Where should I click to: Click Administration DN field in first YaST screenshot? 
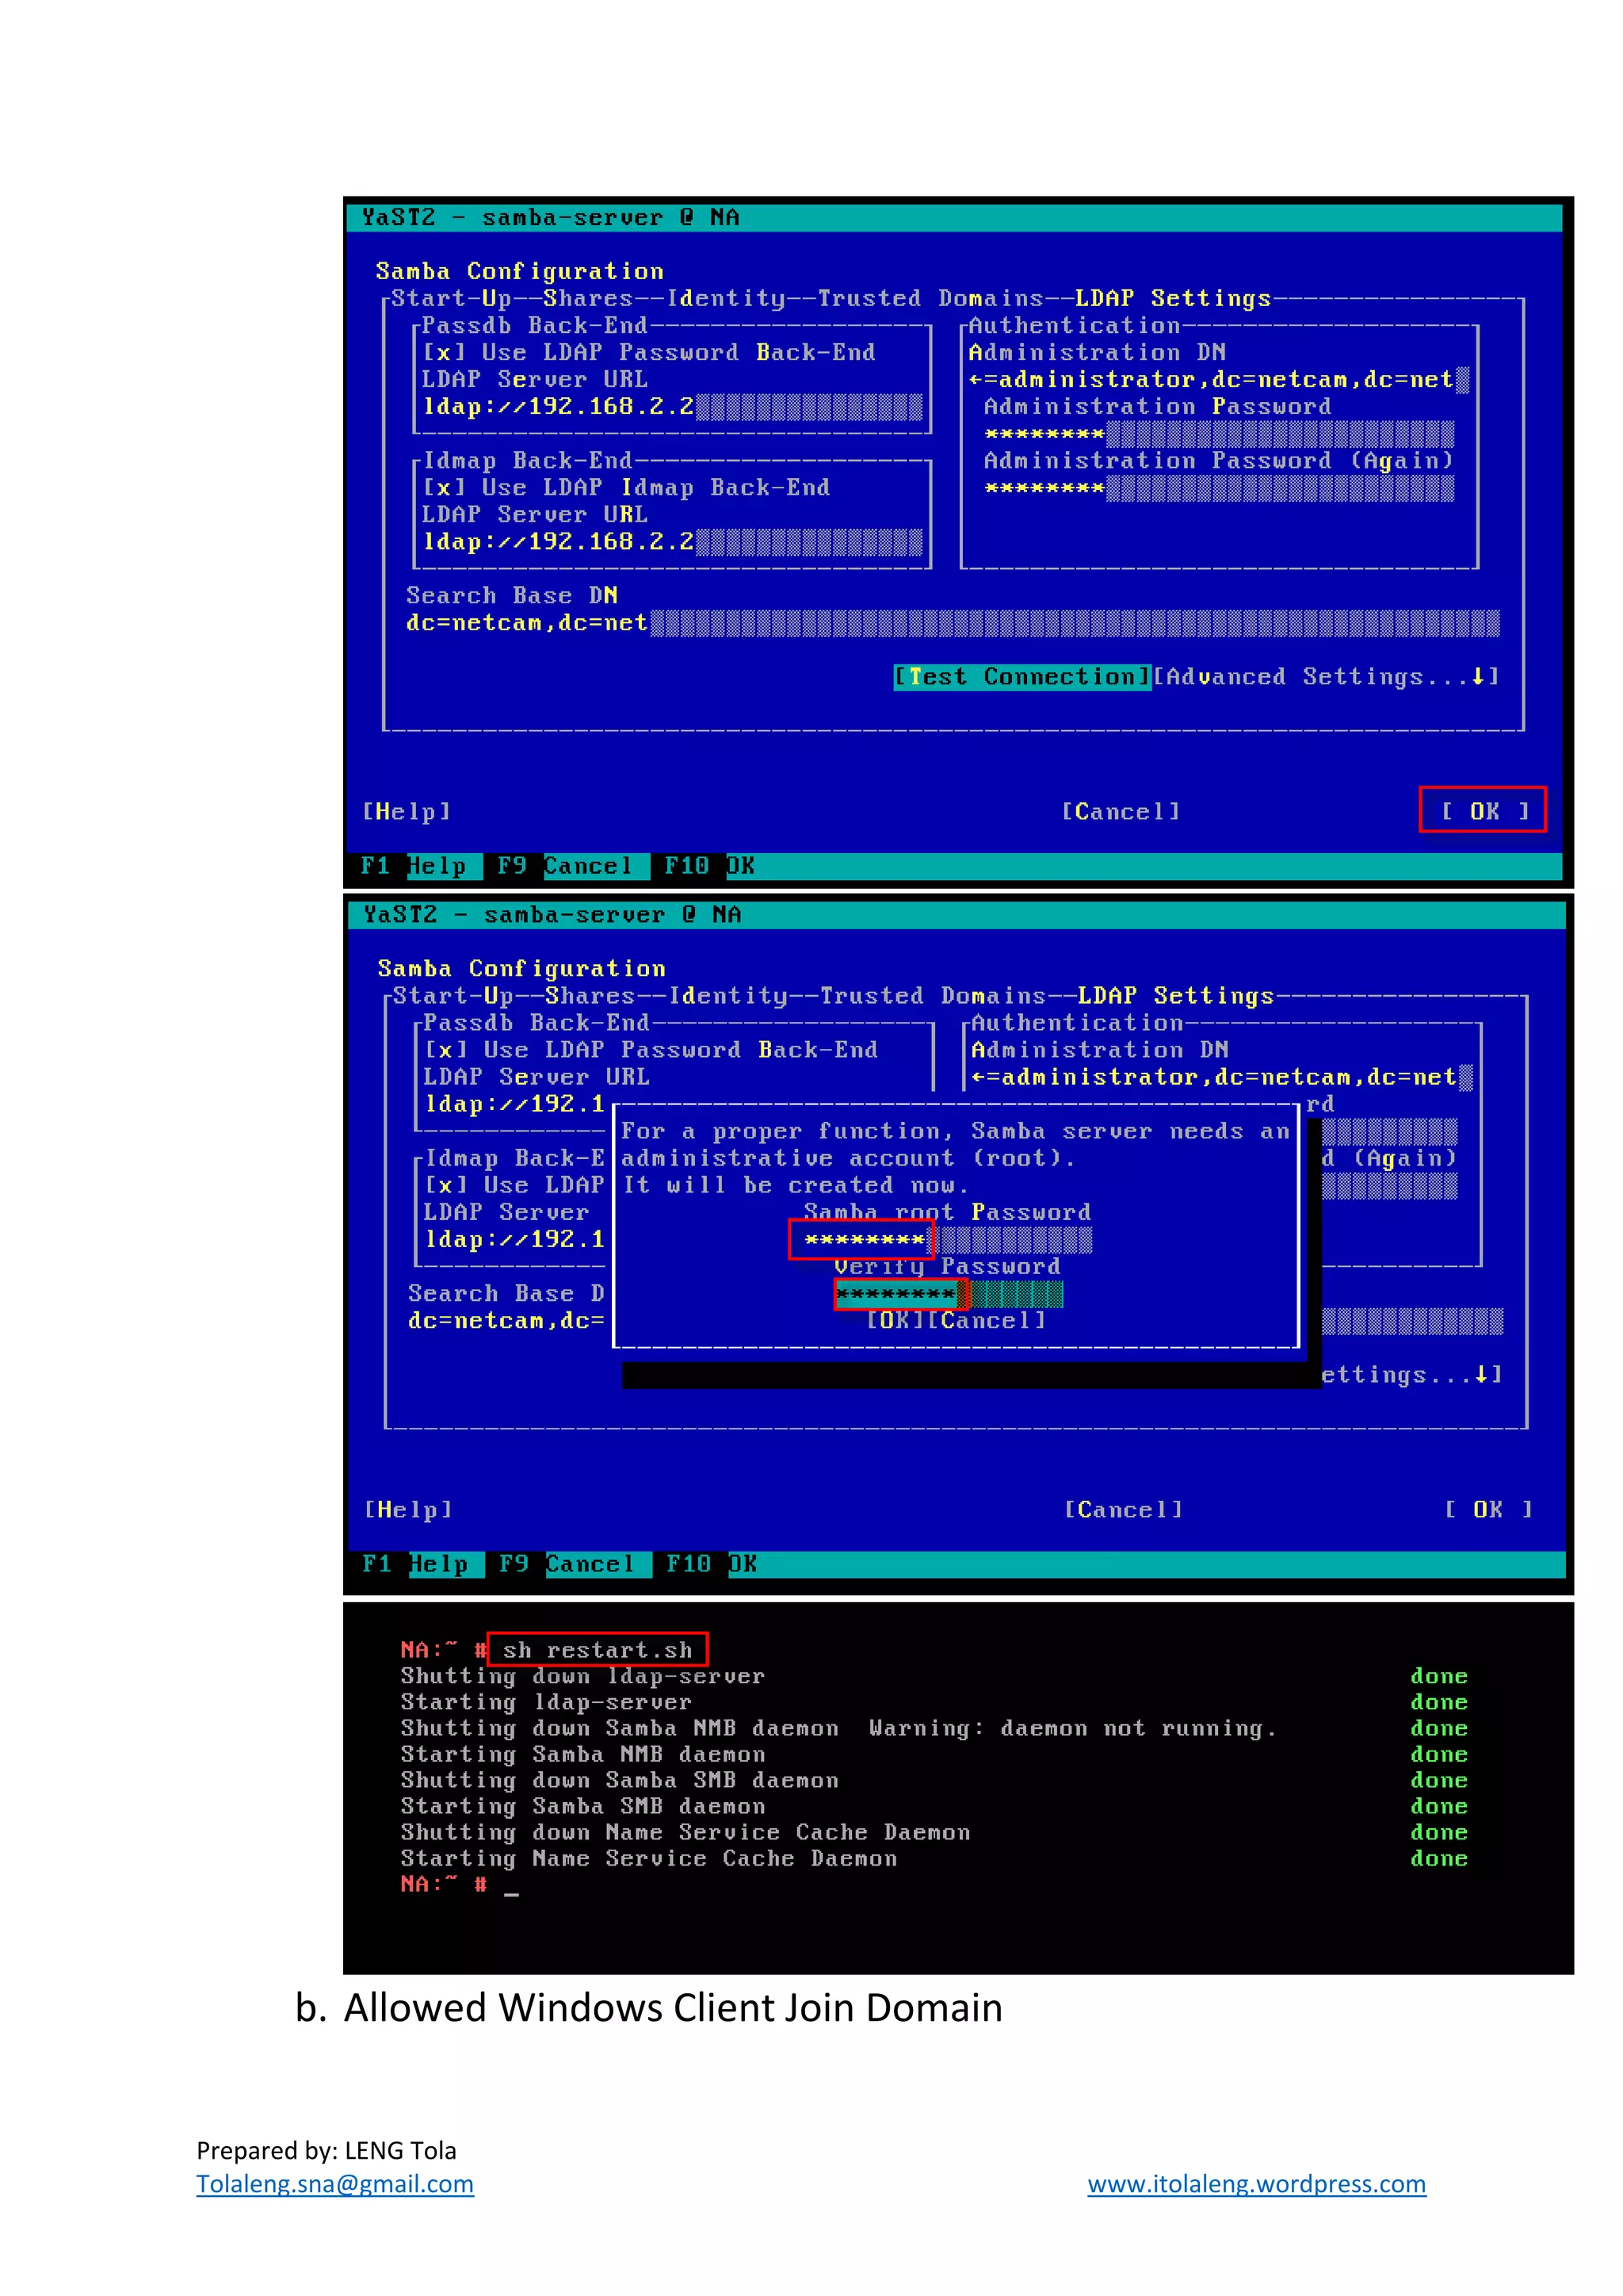[x=1220, y=380]
